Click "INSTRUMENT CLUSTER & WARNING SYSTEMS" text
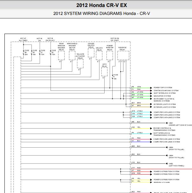192x193 pixels. click(x=164, y=100)
